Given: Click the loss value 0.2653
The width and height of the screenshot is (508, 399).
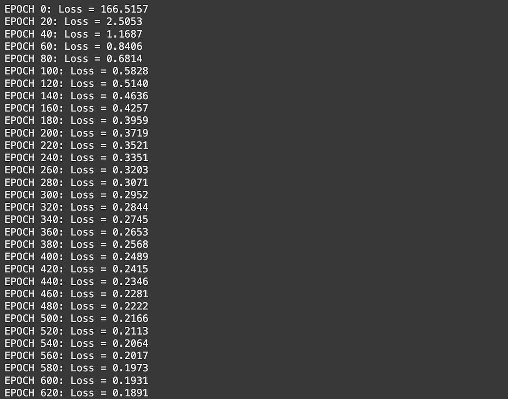Looking at the screenshot, I should 131,232.
